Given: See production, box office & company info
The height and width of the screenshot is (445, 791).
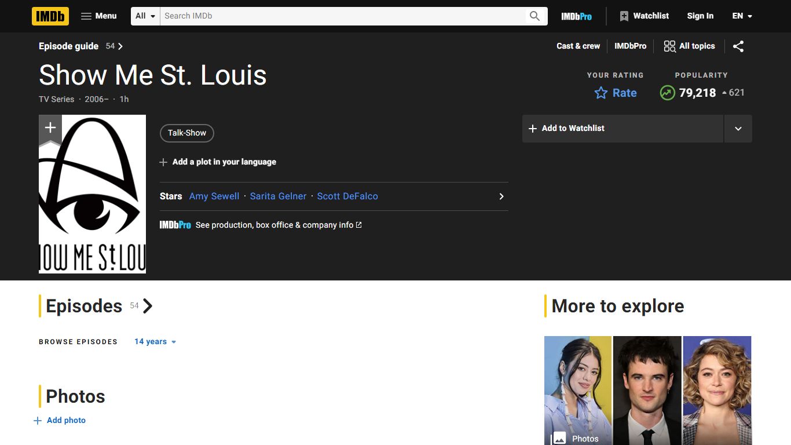Looking at the screenshot, I should pyautogui.click(x=279, y=225).
